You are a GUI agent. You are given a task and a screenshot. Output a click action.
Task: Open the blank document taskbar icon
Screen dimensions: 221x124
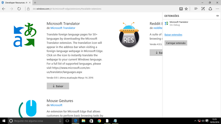coord(107,121)
